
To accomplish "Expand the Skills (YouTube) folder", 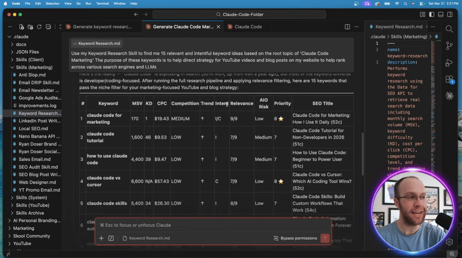I will (x=32, y=205).
